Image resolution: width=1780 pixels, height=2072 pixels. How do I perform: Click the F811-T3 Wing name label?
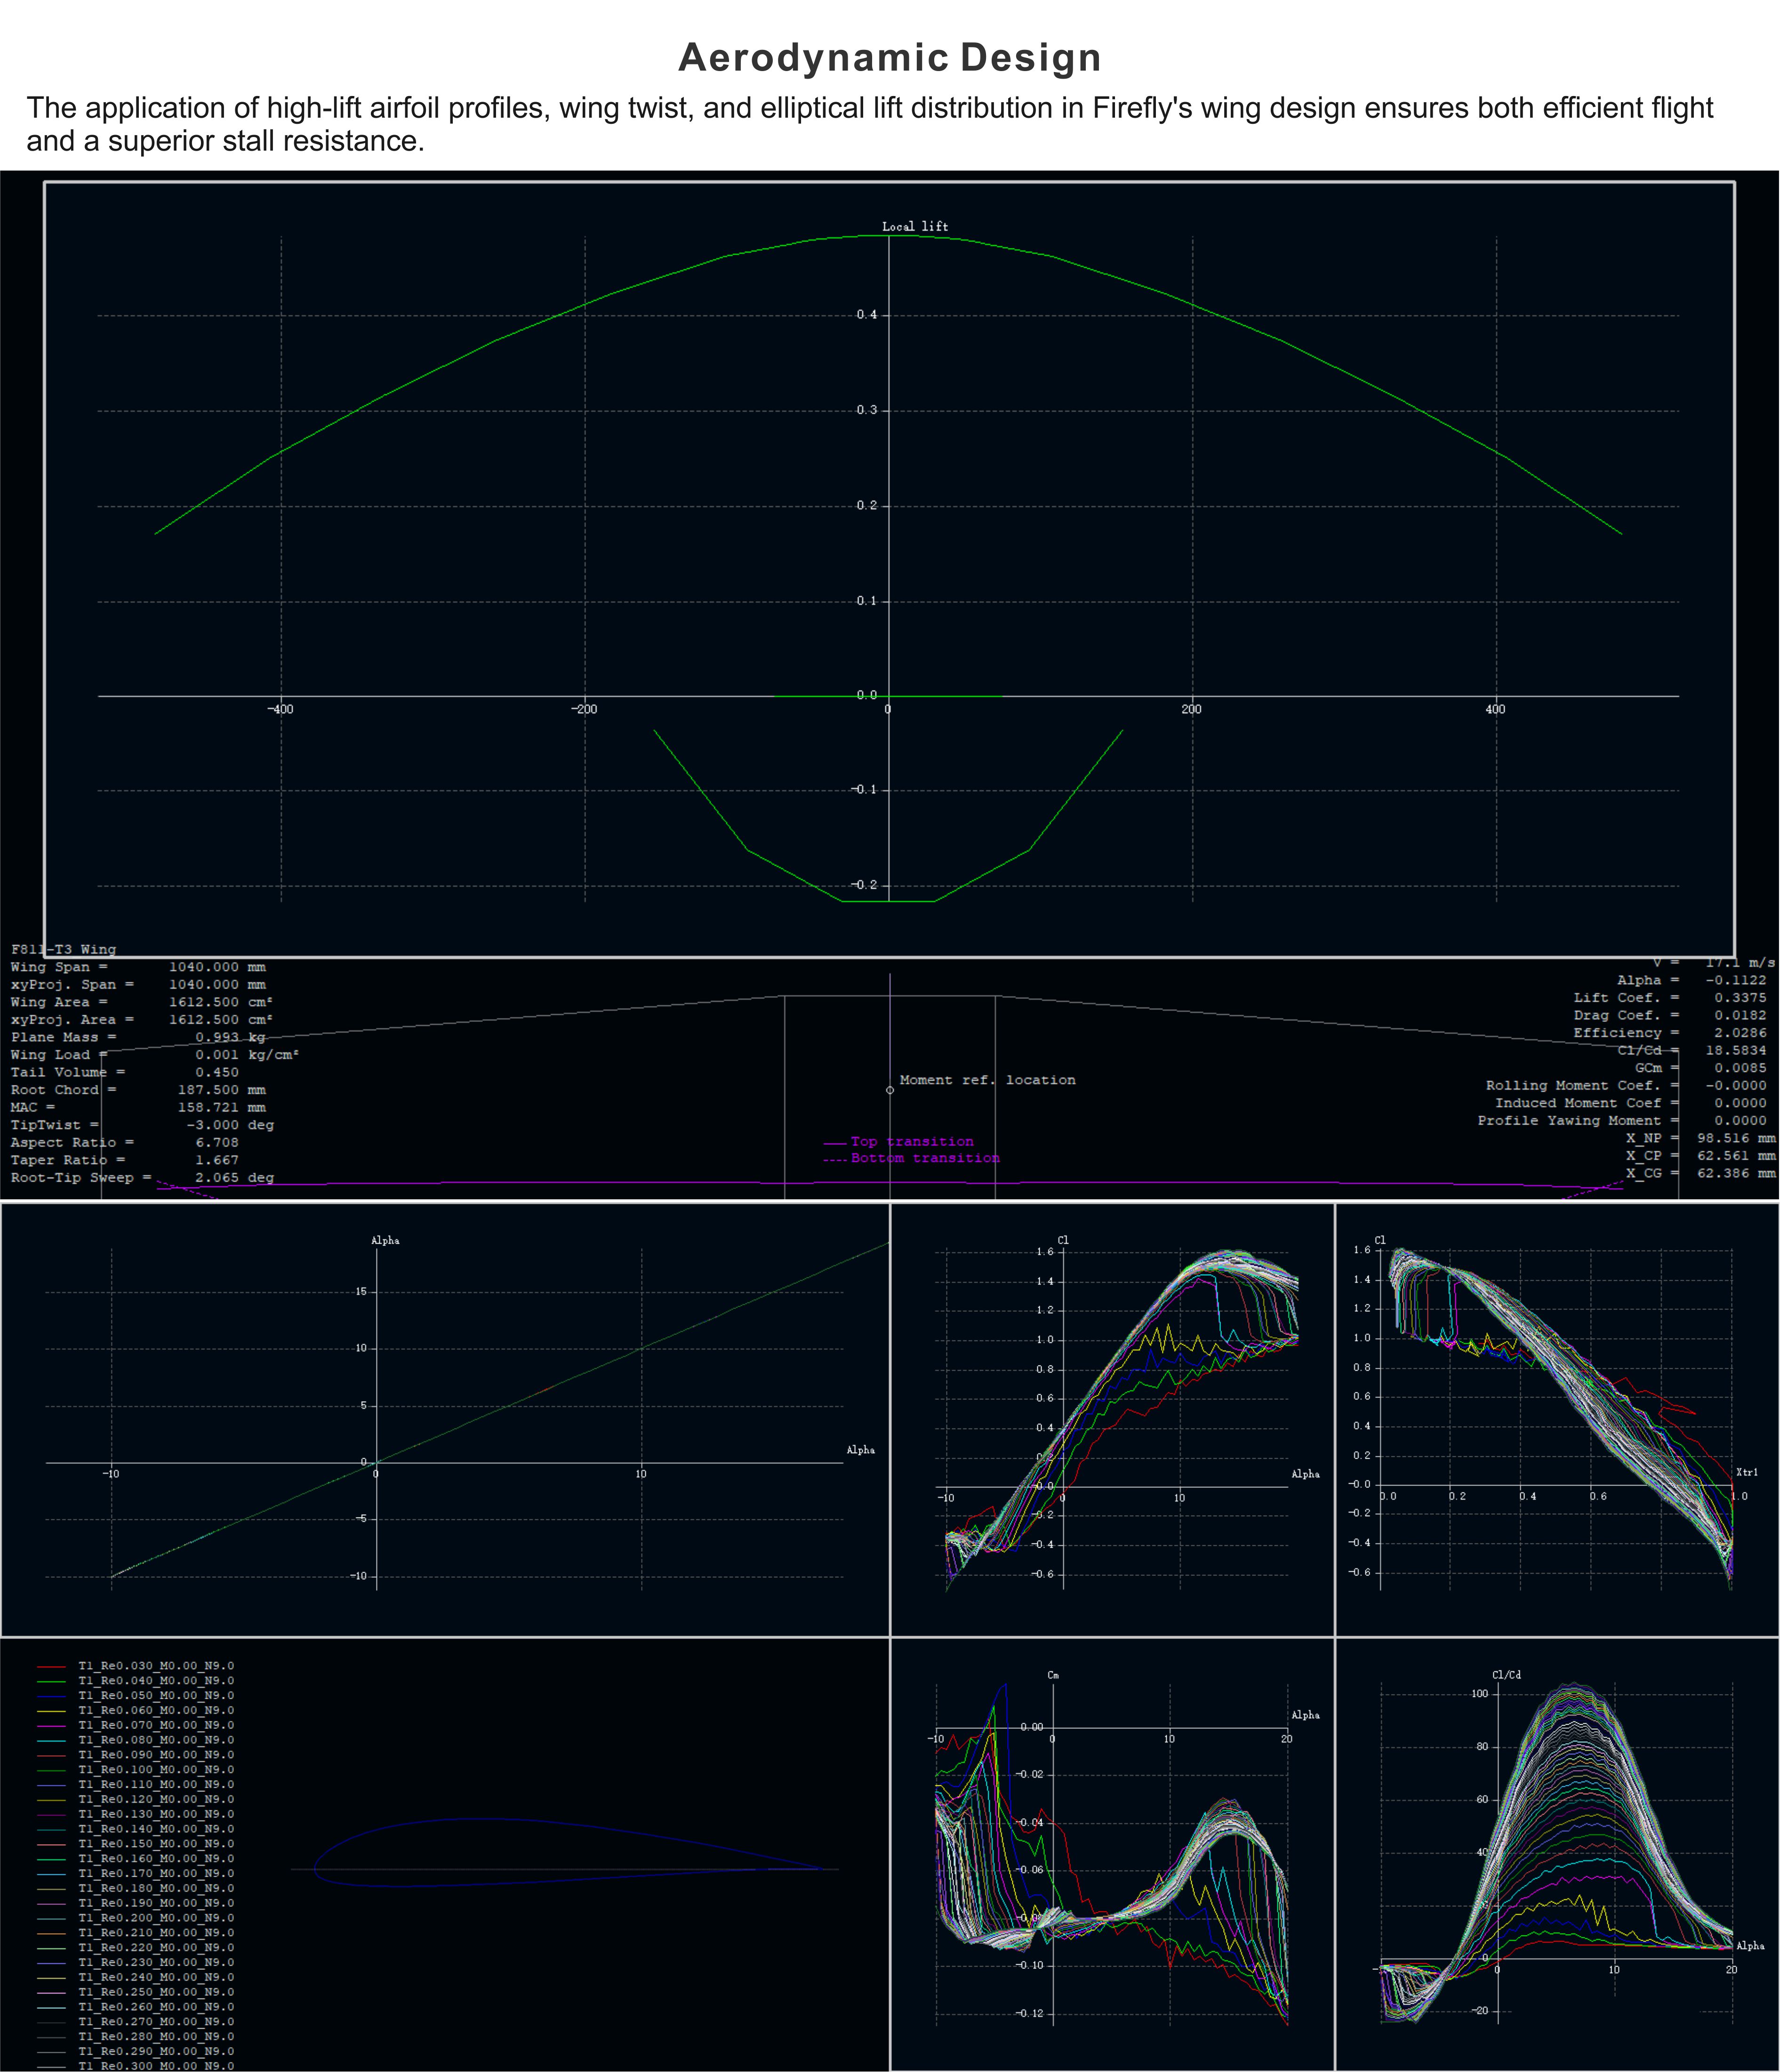click(63, 949)
